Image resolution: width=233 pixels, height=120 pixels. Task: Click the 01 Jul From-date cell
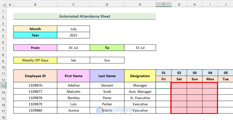tap(73, 48)
